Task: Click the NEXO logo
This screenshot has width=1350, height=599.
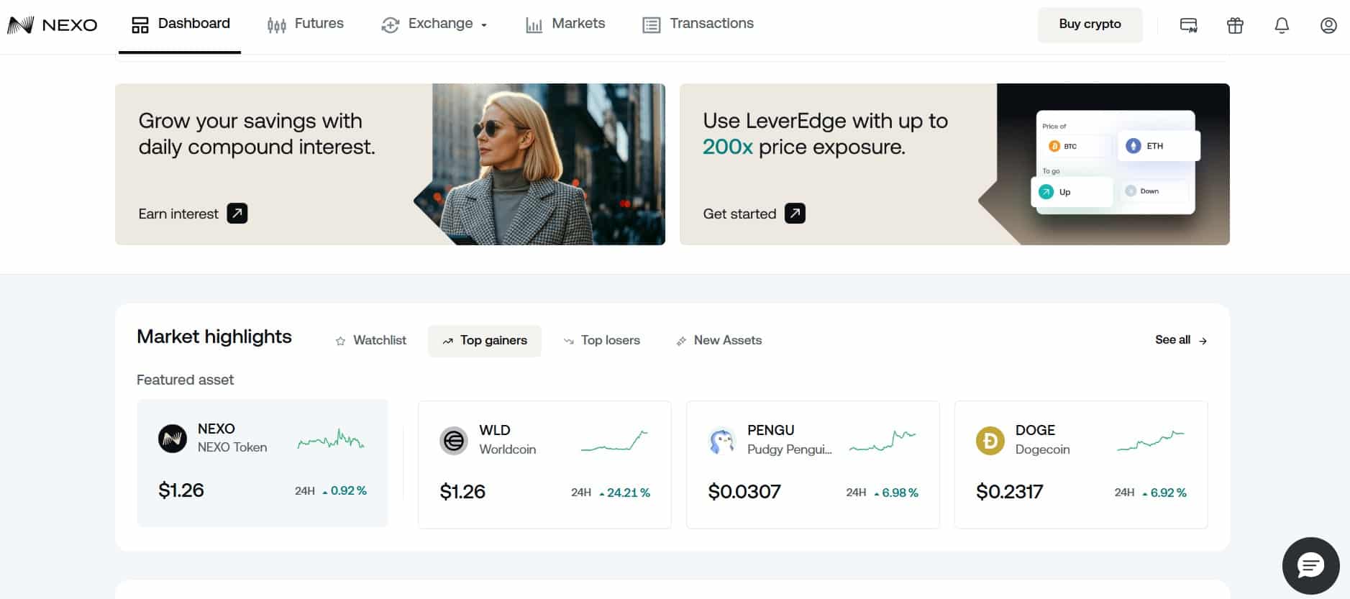Action: tap(53, 25)
